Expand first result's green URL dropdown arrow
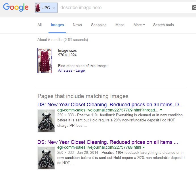This screenshot has height=176, width=196. point(161,110)
